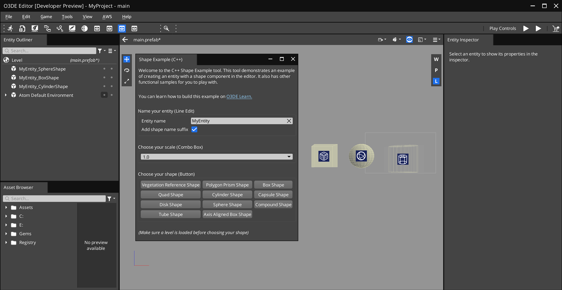Follow the O3DE Learn link
Viewport: 562px width, 290px height.
pyautogui.click(x=239, y=96)
